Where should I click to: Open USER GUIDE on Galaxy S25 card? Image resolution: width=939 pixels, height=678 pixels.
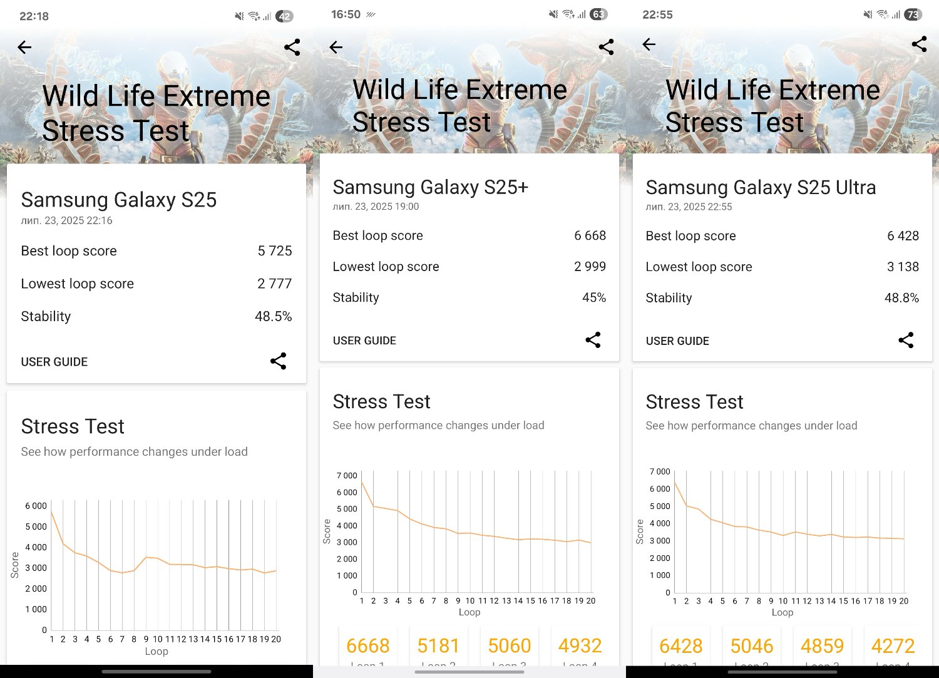coord(54,362)
